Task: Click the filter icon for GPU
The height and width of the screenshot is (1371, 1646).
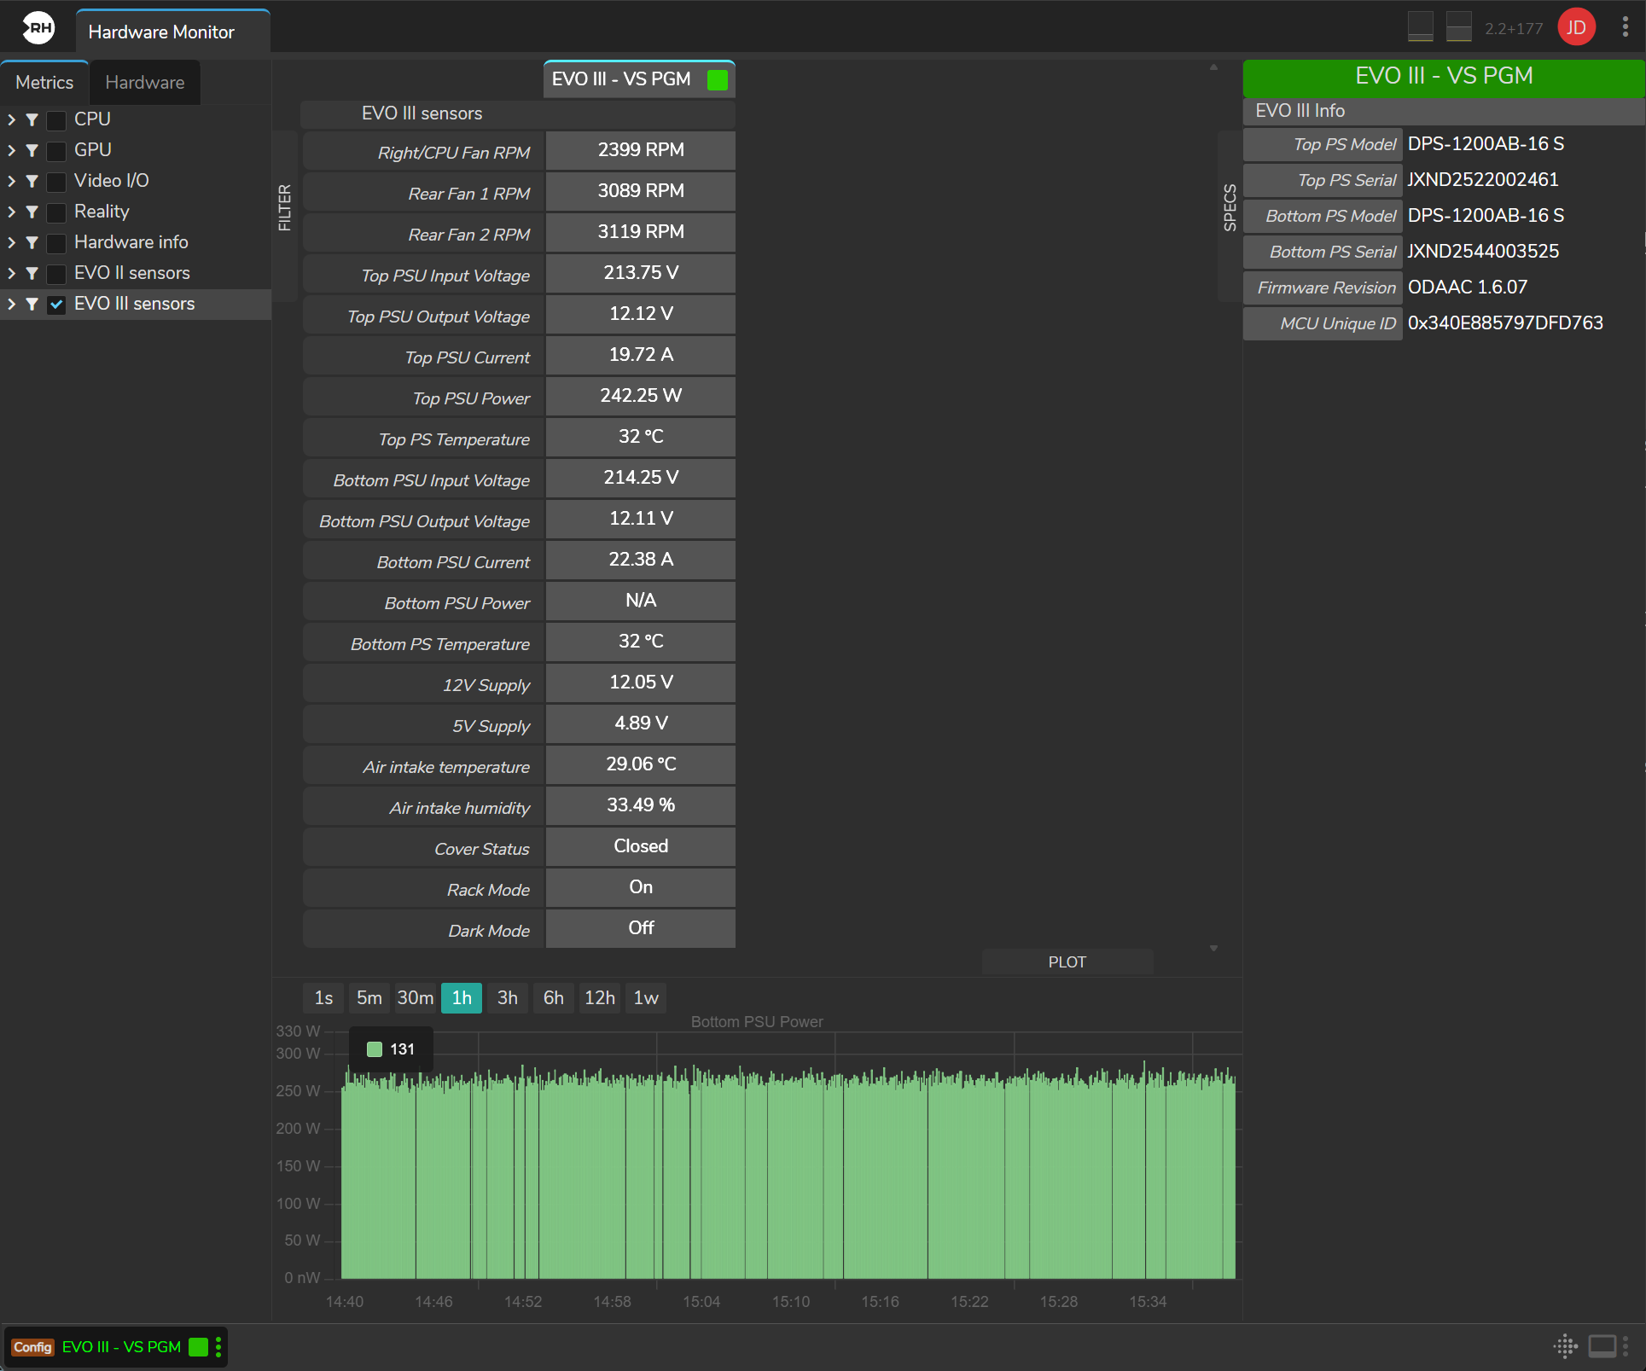Action: pos(32,150)
